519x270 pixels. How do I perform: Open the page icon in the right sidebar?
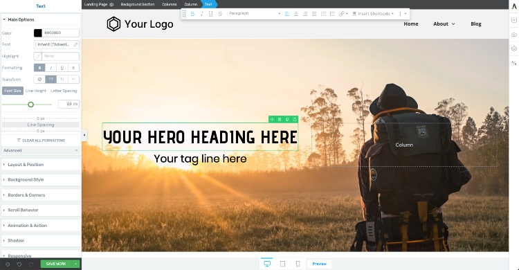tap(514, 20)
